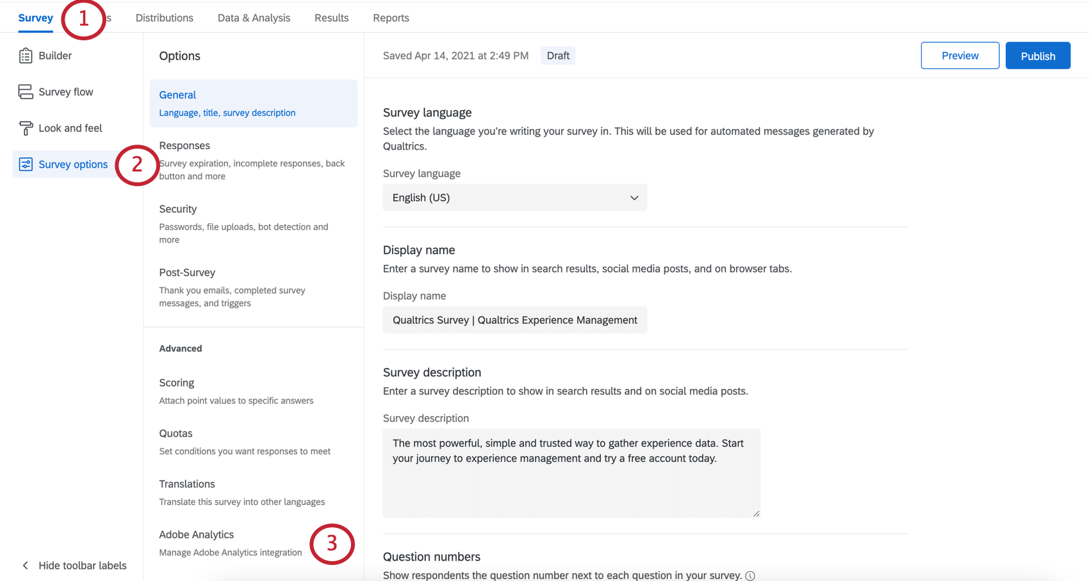
Task: Click the back chevron next to Hide toolbar labels
Action: click(24, 565)
